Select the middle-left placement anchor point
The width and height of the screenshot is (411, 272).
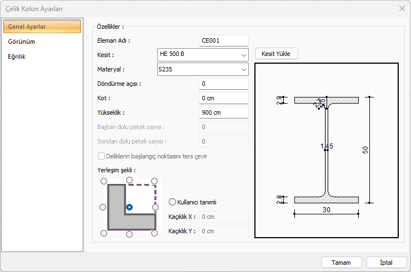pos(103,207)
